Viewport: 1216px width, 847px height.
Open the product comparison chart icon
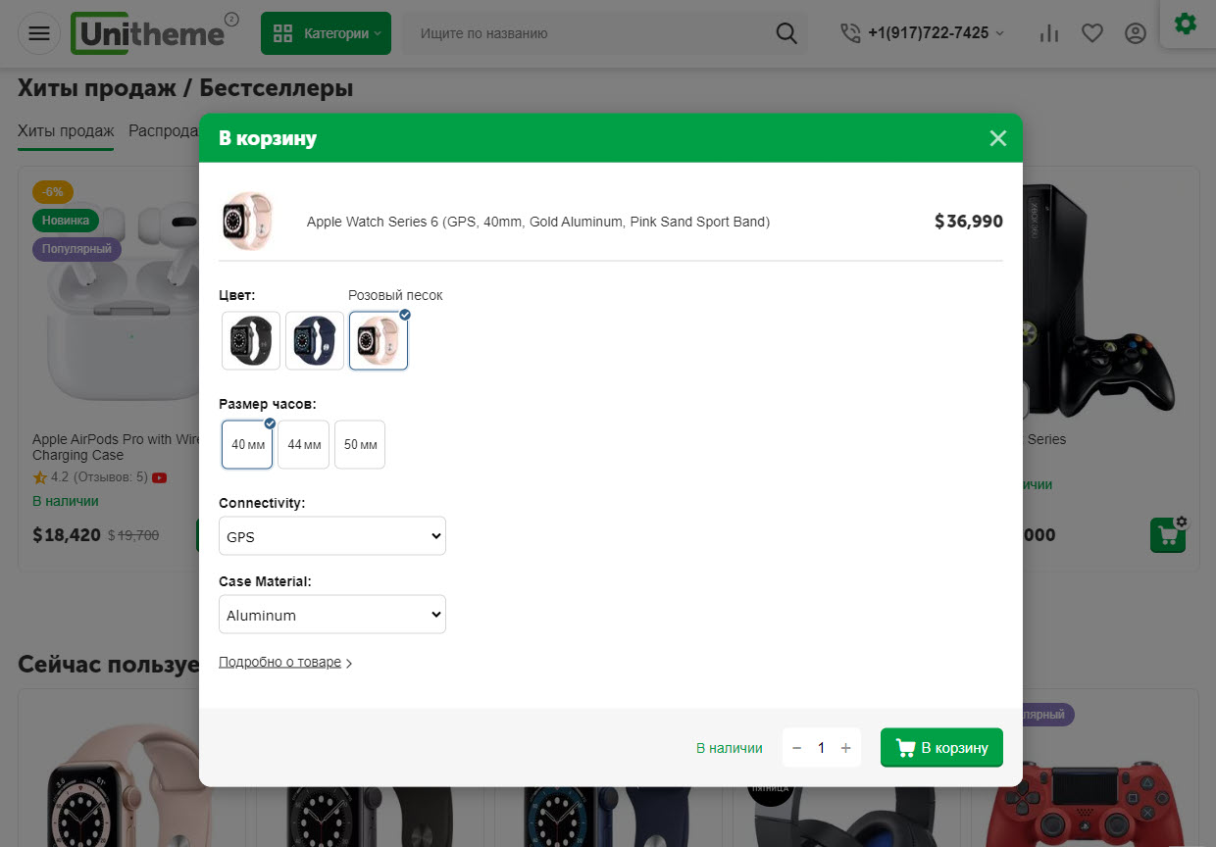[1049, 33]
